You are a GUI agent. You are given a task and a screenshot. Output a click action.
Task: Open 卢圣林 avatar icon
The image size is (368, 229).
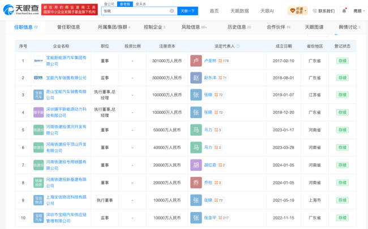click(x=196, y=61)
